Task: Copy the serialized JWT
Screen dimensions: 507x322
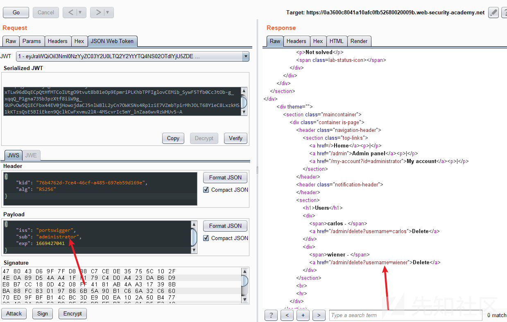Action: click(x=173, y=138)
